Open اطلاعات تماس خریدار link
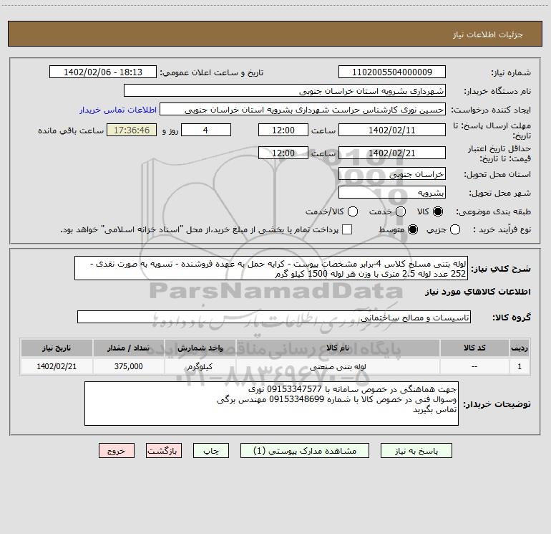551x534 pixels. click(x=118, y=110)
